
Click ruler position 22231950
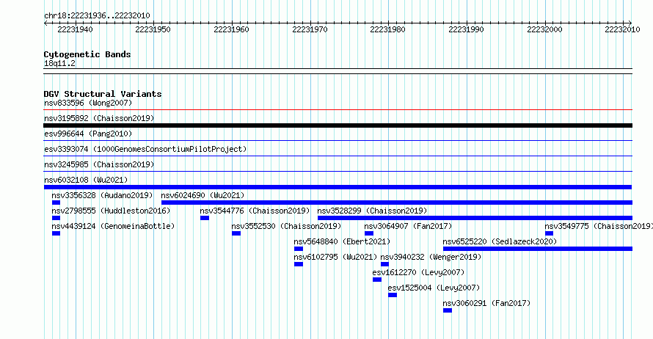point(153,29)
